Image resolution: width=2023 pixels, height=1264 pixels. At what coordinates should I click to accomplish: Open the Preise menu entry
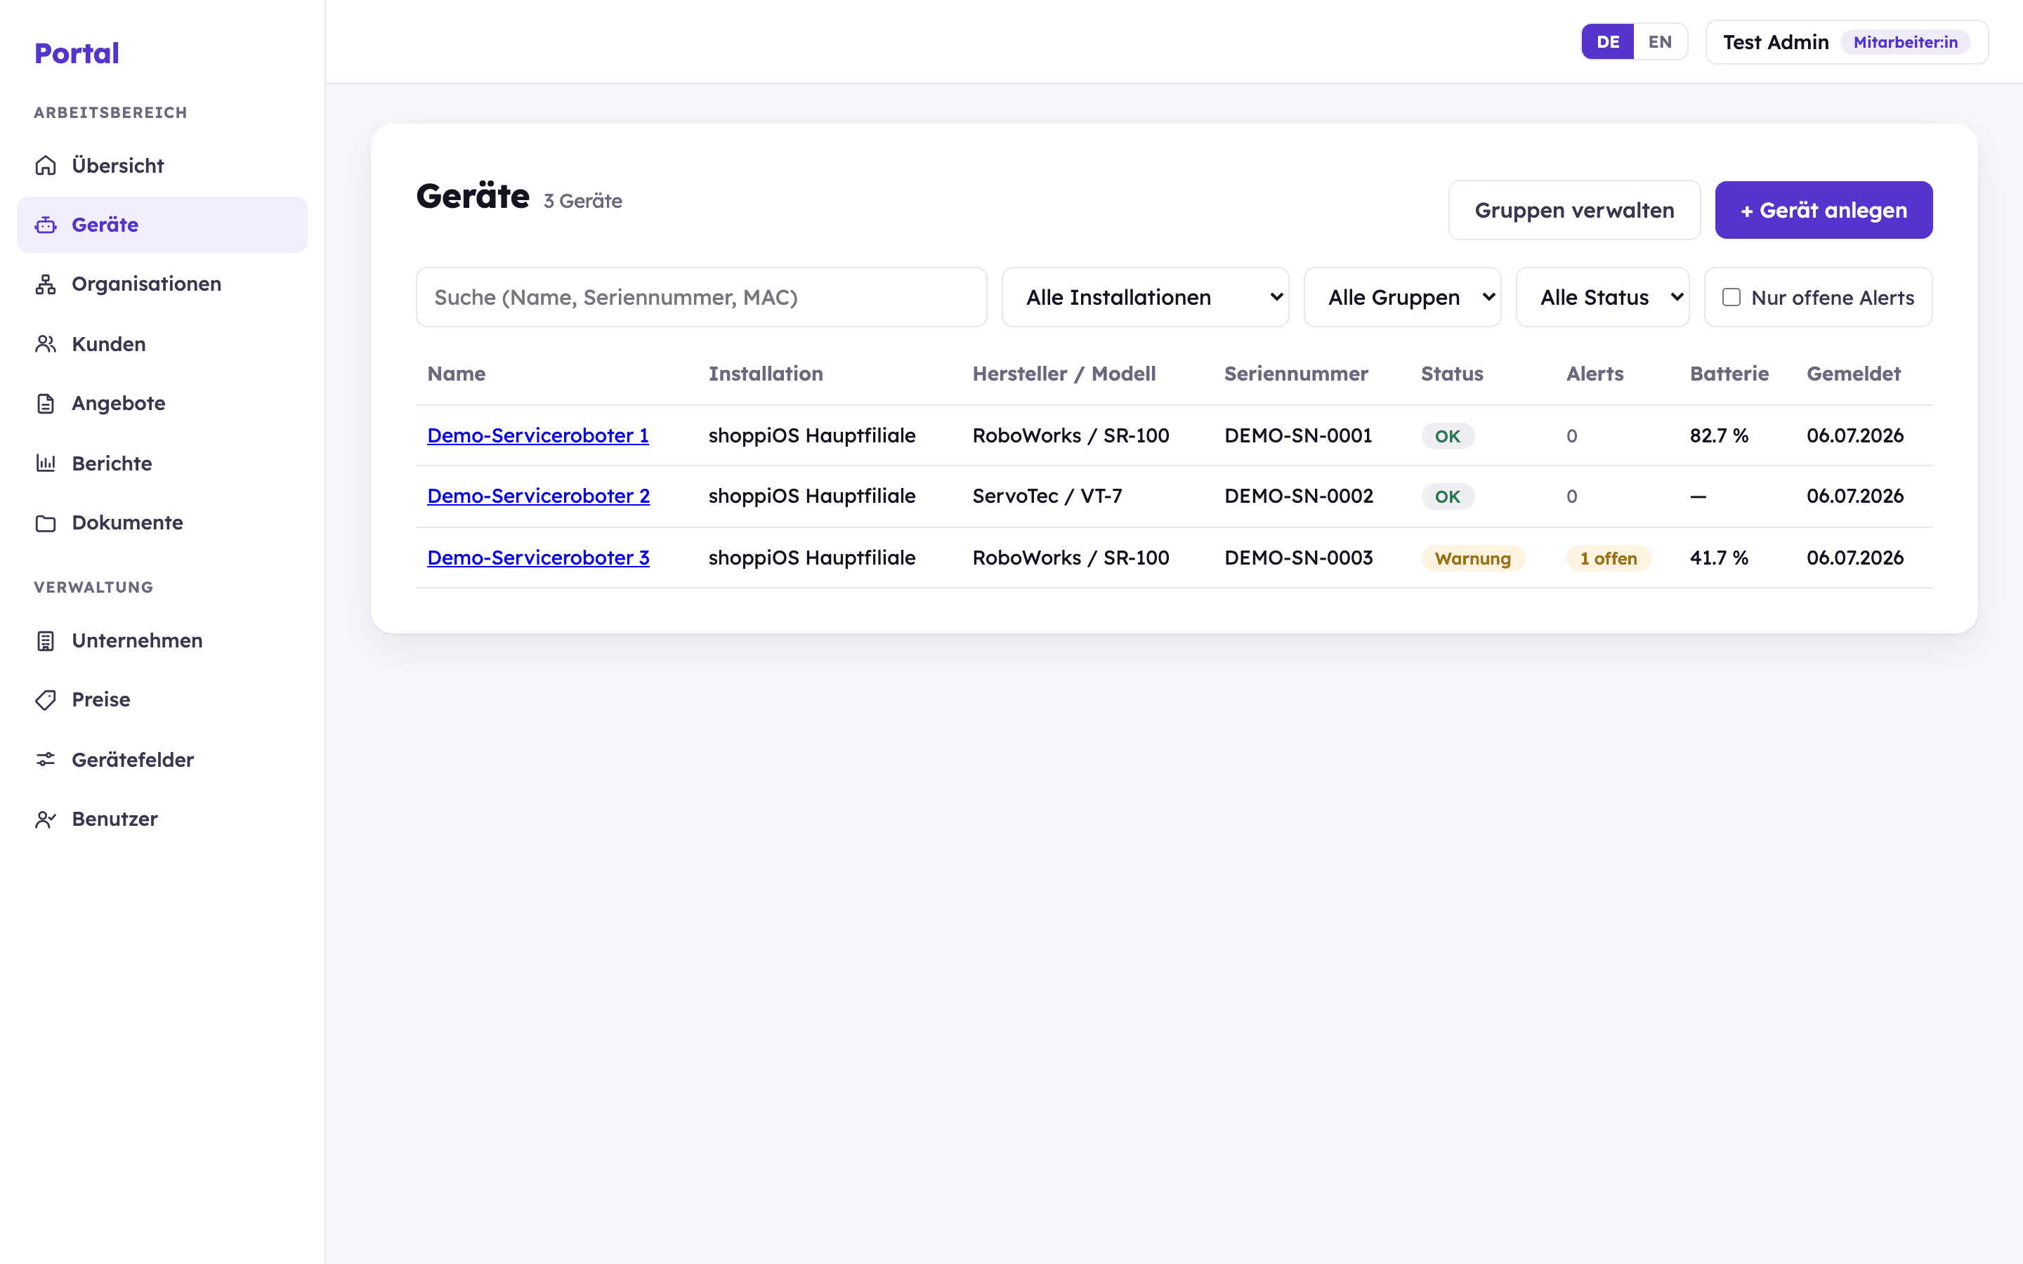coord(162,699)
